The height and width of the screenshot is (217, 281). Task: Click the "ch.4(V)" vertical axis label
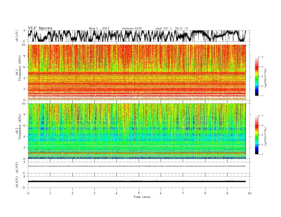[17, 182]
